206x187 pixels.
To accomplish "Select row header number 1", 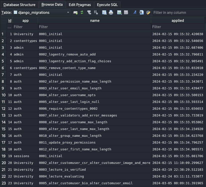I will pyautogui.click(x=4, y=34).
